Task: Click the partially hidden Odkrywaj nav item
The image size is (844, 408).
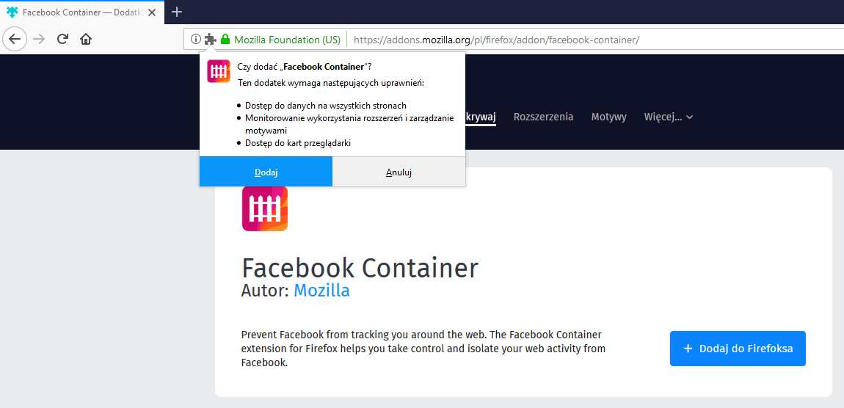Action: point(481,117)
